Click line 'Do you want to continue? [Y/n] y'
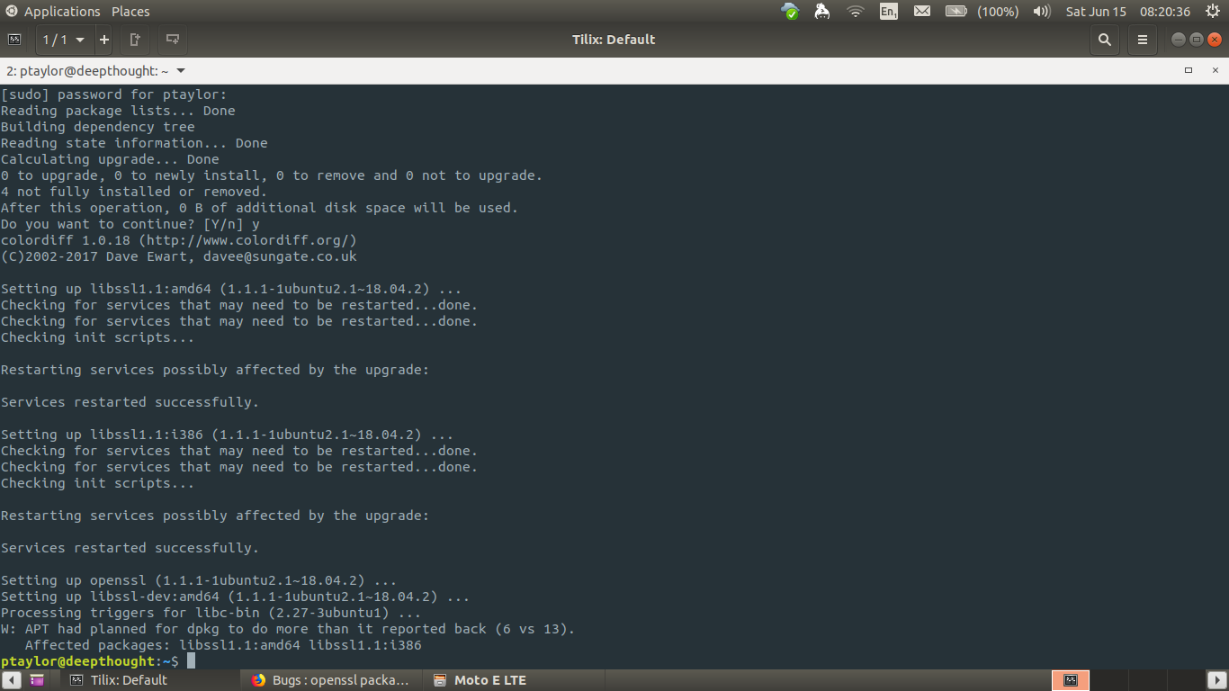This screenshot has height=691, width=1229. (x=130, y=224)
